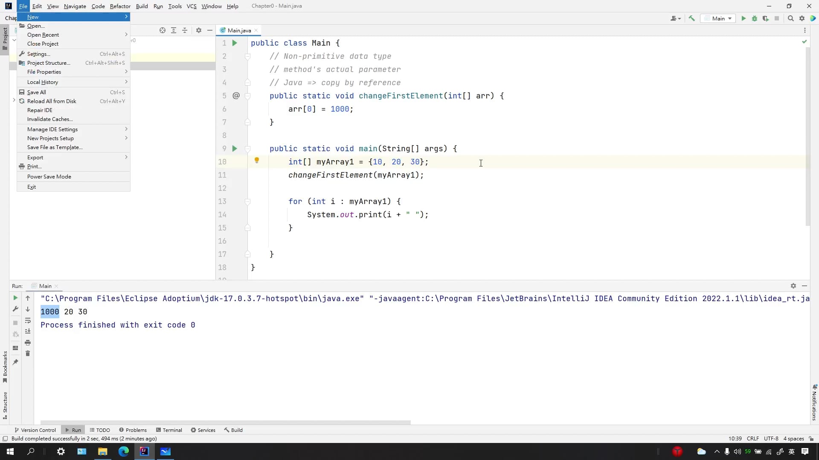Choose Invalidate Caches from File menu

pyautogui.click(x=50, y=119)
